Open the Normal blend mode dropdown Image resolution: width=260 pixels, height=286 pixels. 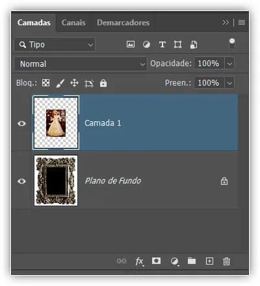pyautogui.click(x=81, y=64)
